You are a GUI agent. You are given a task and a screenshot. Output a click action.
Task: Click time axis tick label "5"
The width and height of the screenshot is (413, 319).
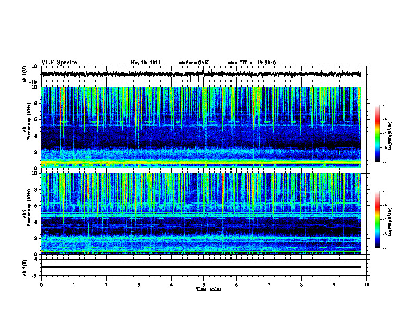[204, 285]
